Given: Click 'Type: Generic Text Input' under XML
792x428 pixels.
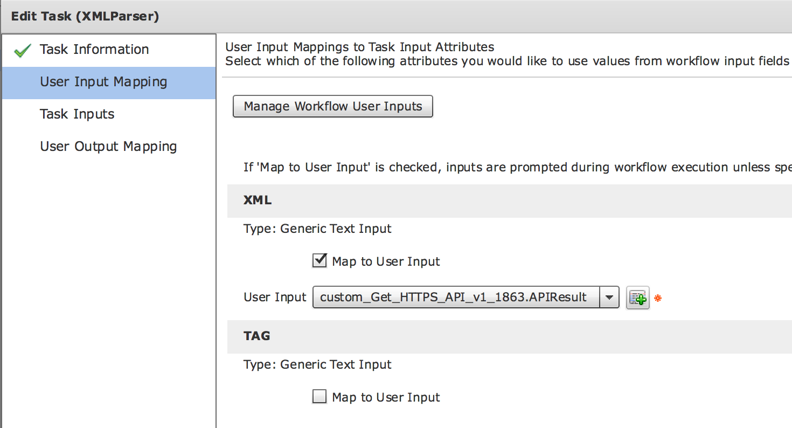Looking at the screenshot, I should pos(317,229).
